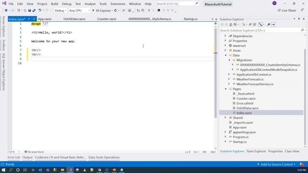308x173 pixels.
Task: Click the Navigate Backward toolbar icon
Action: (x=6, y=11)
